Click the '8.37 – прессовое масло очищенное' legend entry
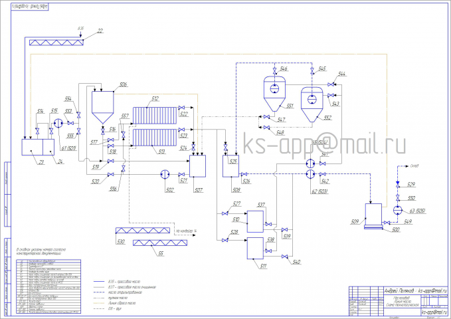This screenshot has height=319, width=451. 132,287
